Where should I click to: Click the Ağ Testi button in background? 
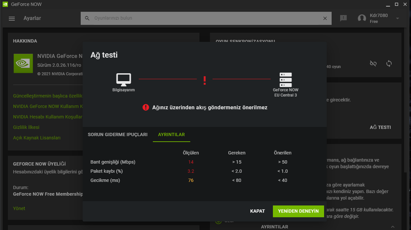click(380, 127)
